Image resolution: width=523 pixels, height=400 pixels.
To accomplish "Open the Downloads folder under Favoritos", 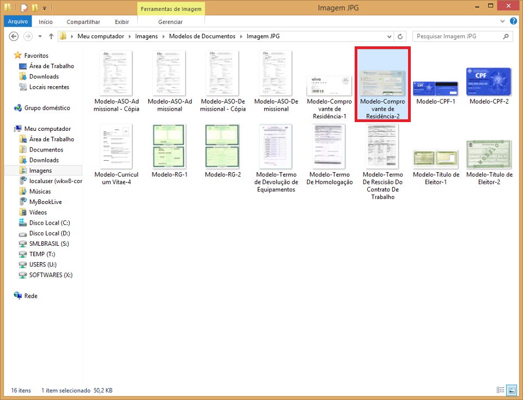I will [44, 76].
